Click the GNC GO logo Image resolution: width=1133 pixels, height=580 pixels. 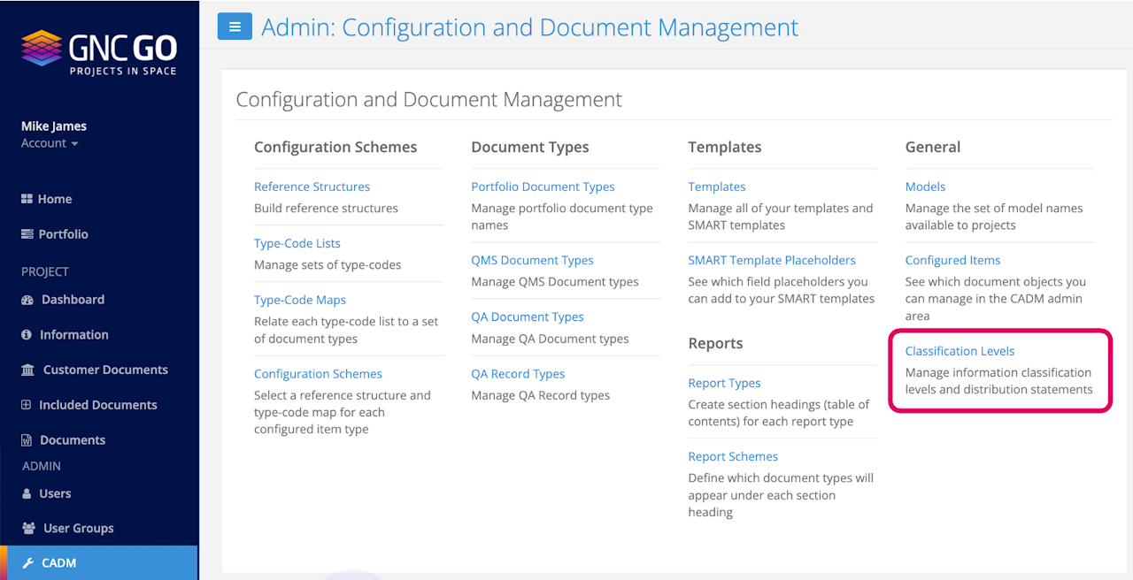(99, 52)
